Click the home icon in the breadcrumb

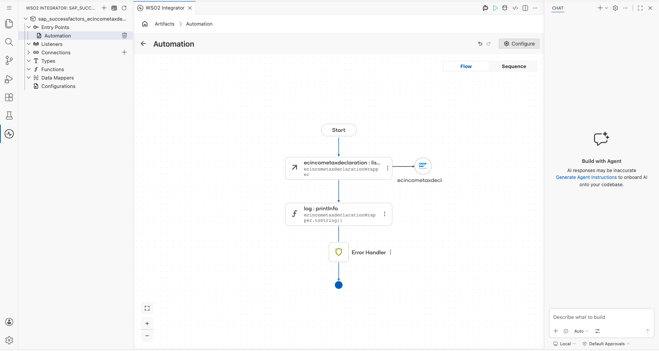click(145, 24)
